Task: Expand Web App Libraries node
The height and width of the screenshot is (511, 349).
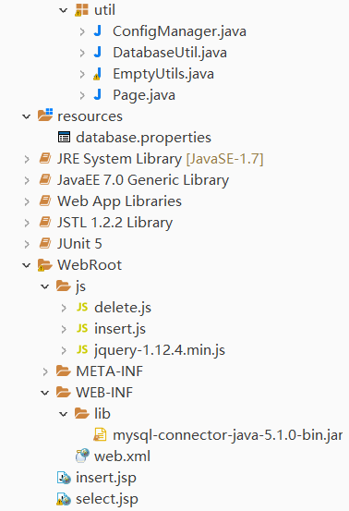Action: click(27, 201)
